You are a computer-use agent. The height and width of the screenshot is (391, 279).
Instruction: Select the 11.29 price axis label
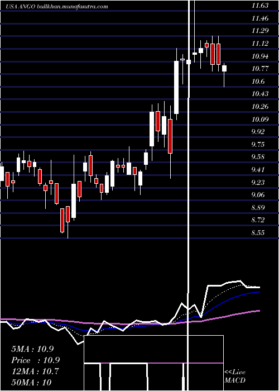(x=260, y=31)
